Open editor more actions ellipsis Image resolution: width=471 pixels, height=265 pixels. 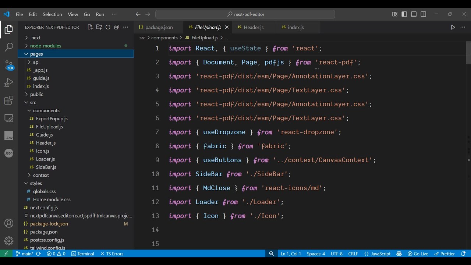463,27
